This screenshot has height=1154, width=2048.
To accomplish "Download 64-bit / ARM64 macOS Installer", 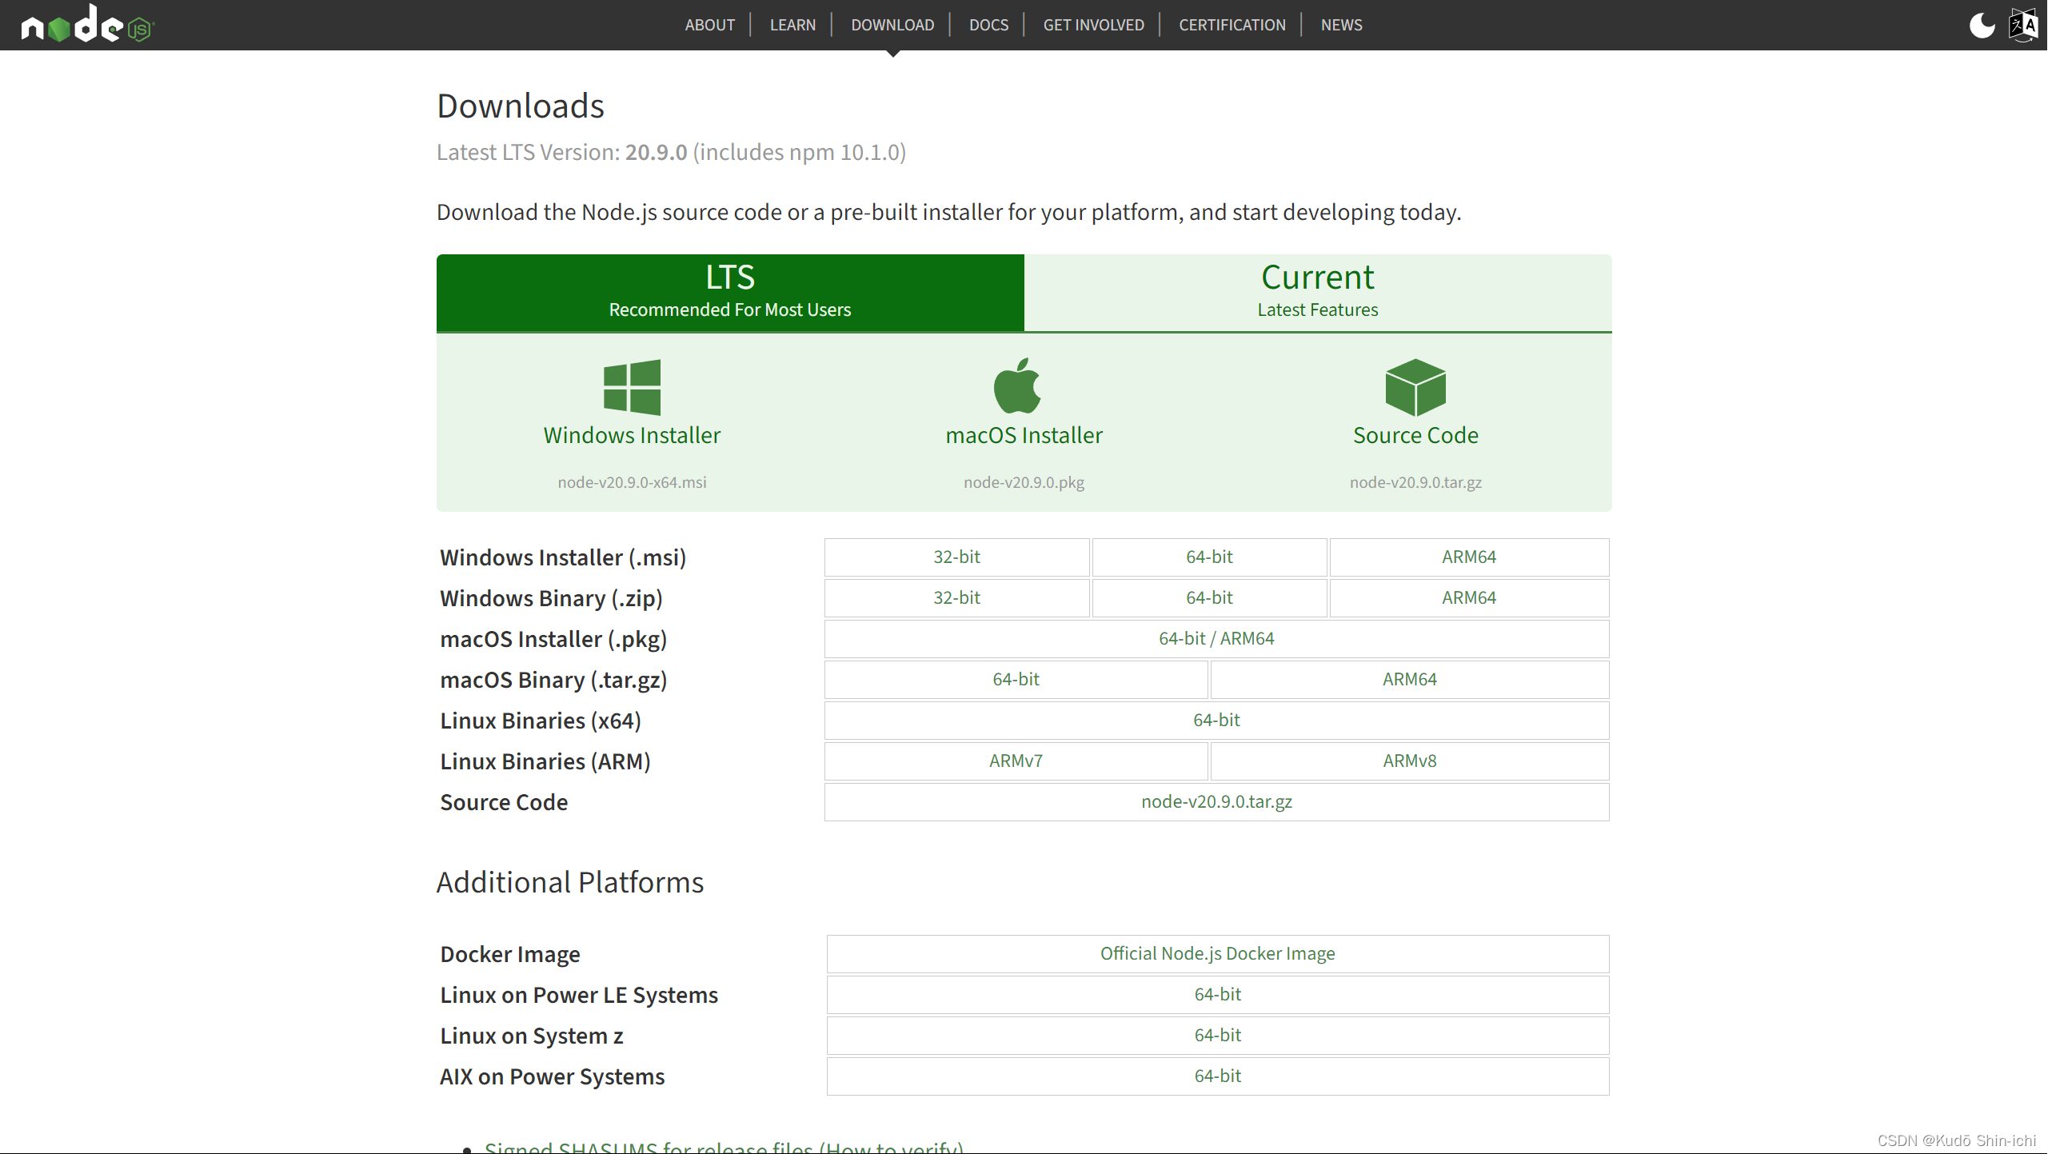I will click(1216, 638).
